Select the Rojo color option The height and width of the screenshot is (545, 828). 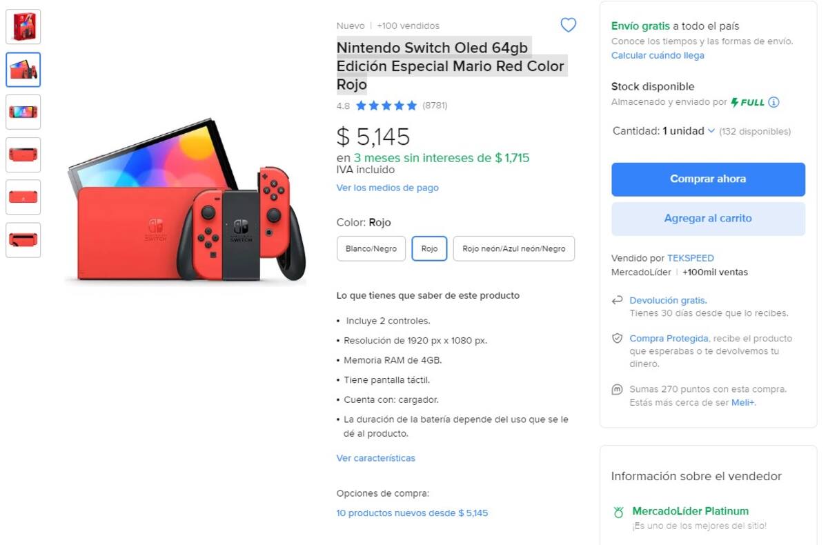[429, 249]
